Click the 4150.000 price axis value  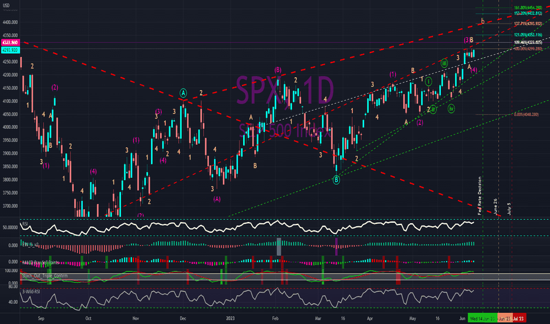pos(10,88)
